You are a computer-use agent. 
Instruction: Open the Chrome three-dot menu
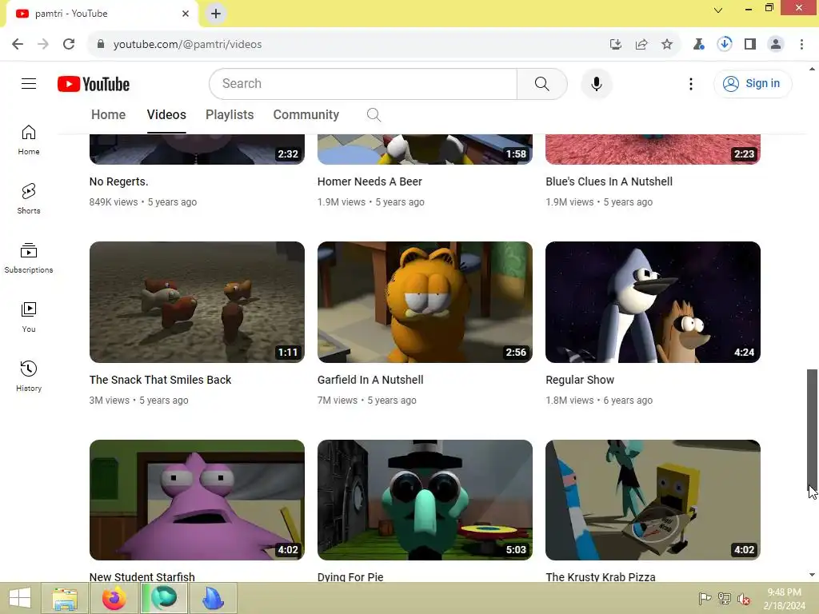[801, 44]
